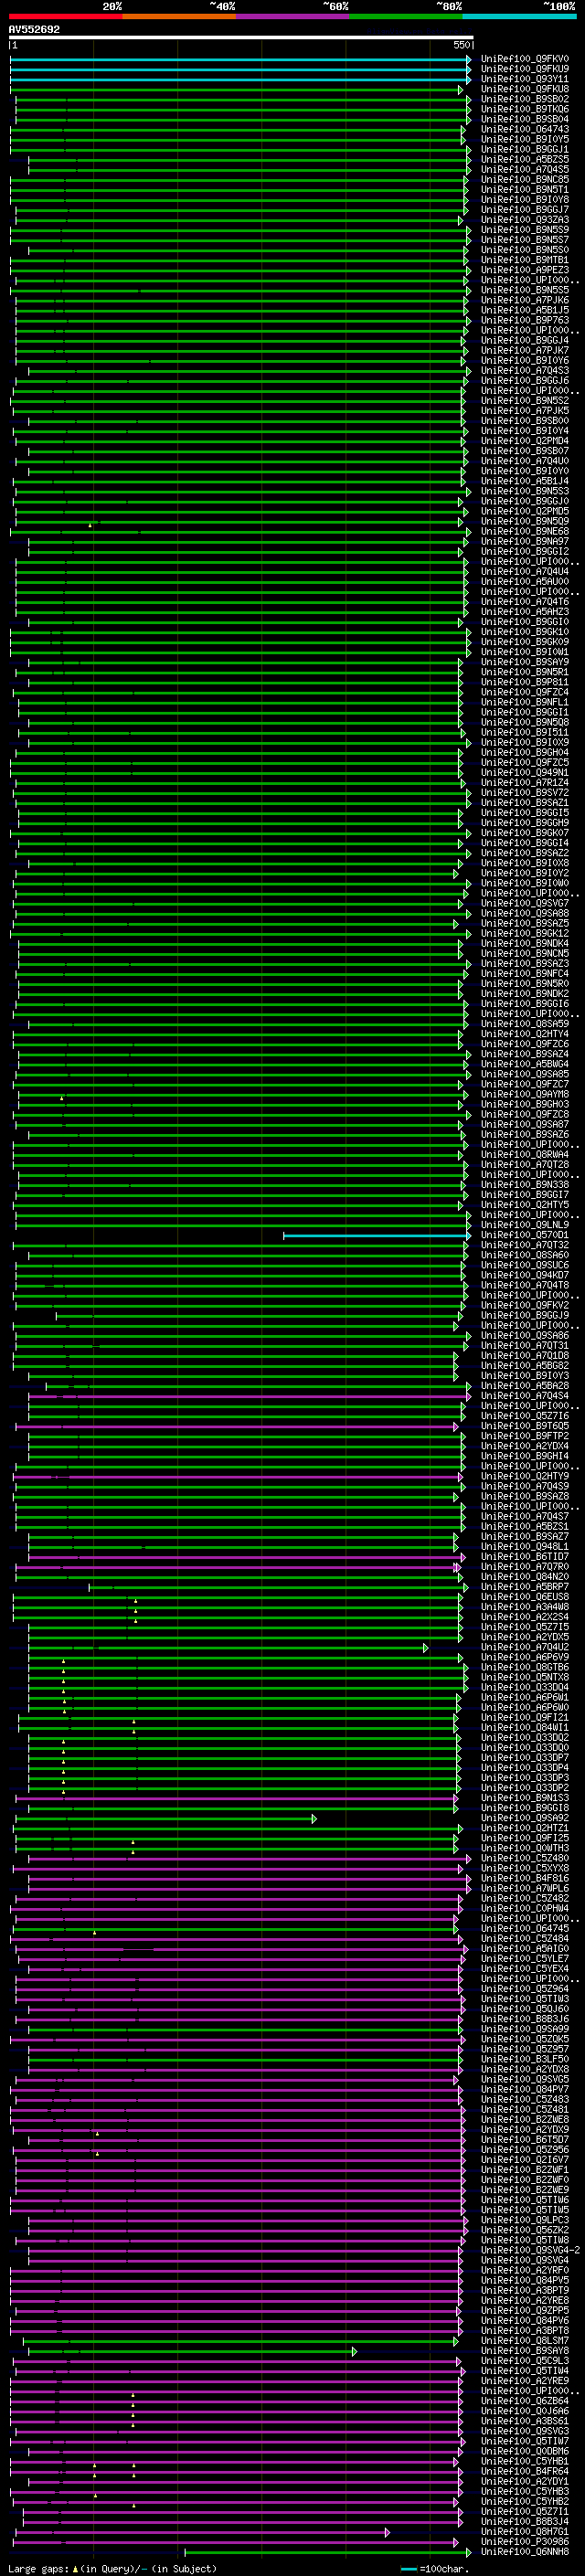Click the UniRef100_Q5C9L3 hit label
This screenshot has width=585, height=2576.
tap(525, 2360)
